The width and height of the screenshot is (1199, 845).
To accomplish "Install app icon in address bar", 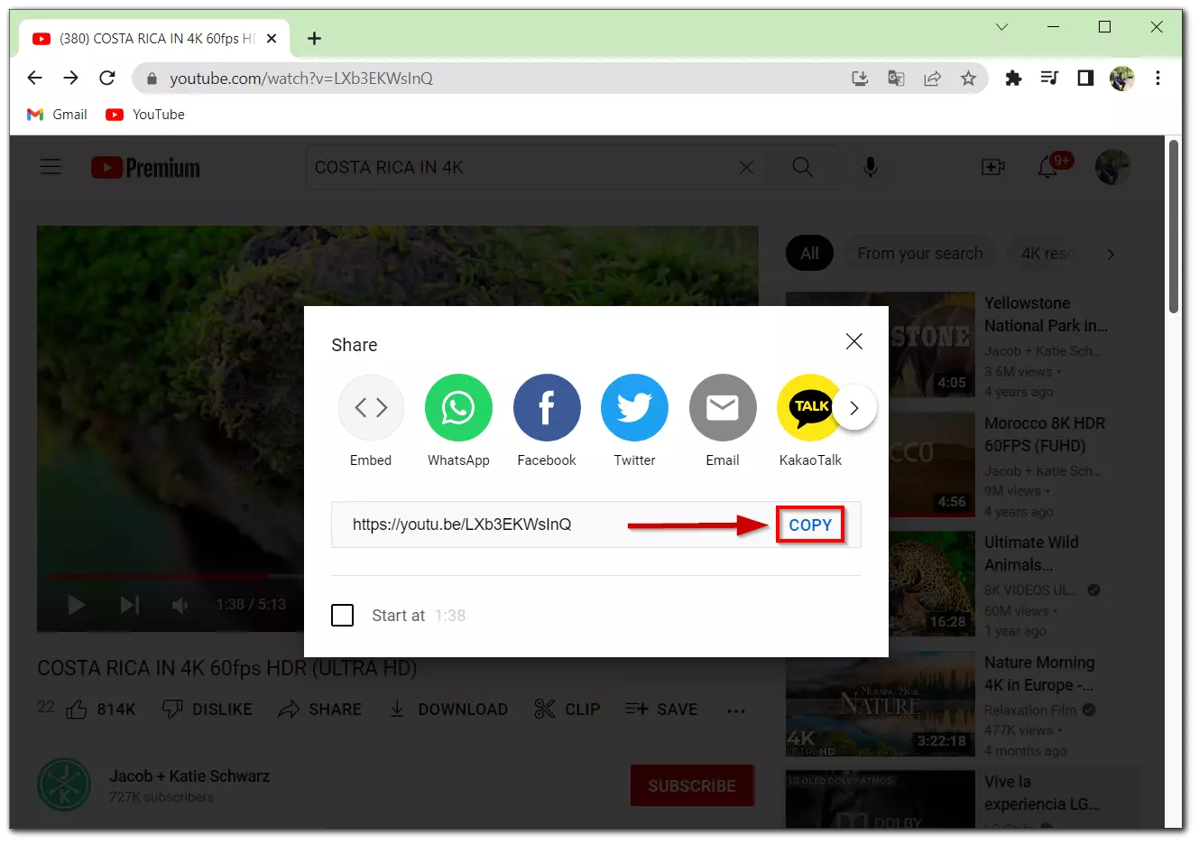I will [x=861, y=79].
